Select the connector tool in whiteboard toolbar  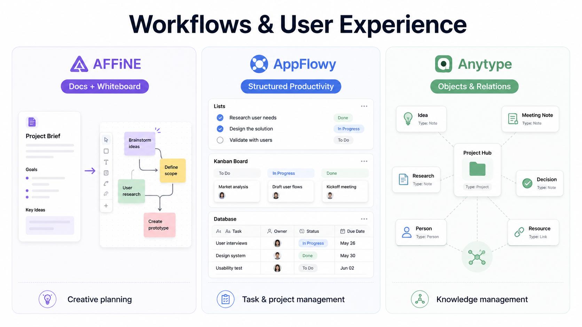[x=106, y=183]
